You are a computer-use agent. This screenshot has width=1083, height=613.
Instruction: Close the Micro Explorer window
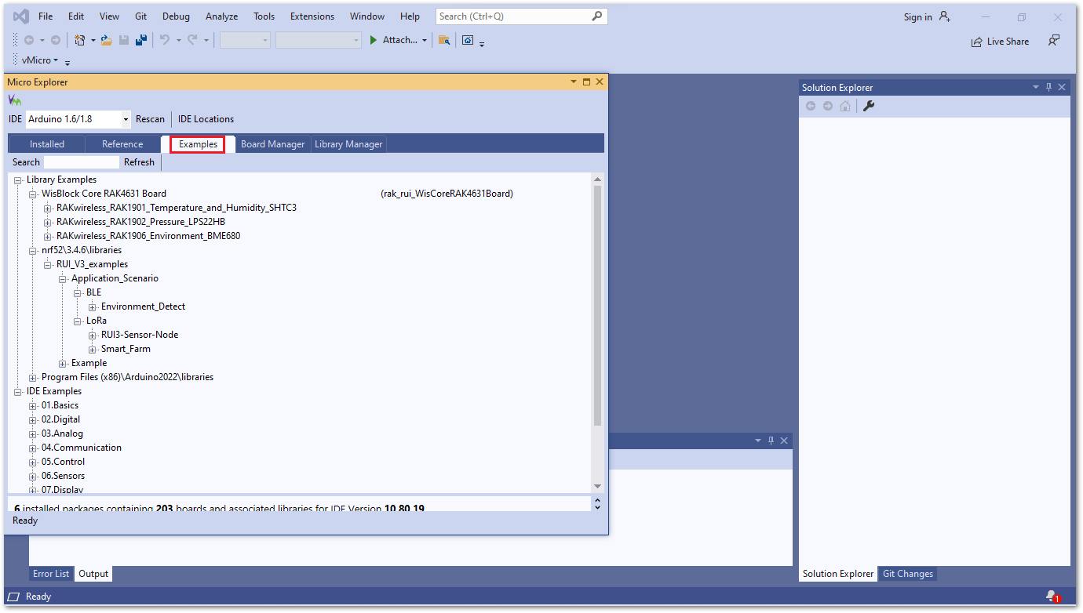click(600, 82)
